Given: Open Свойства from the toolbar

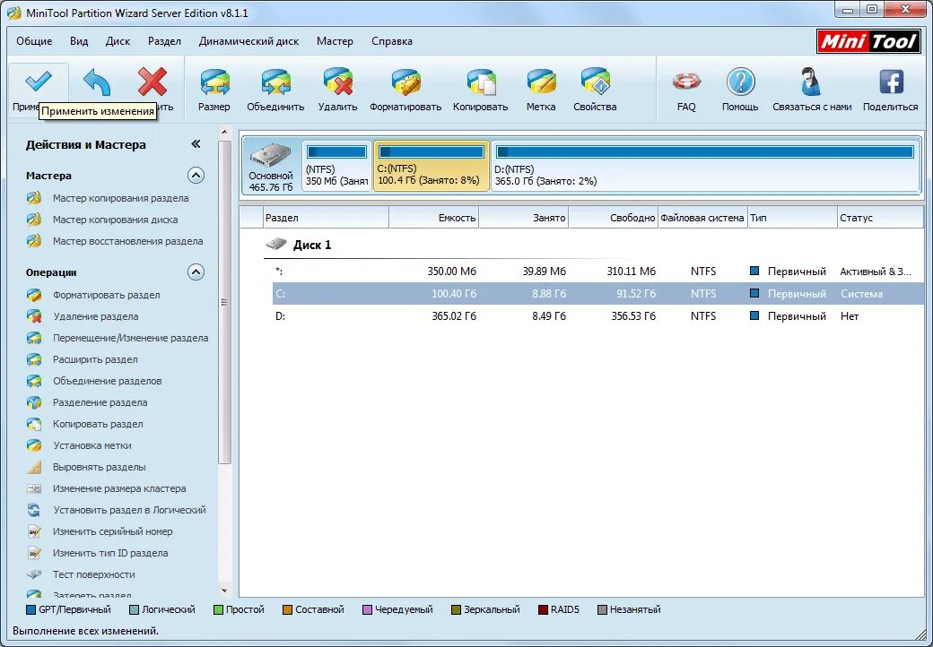Looking at the screenshot, I should (595, 82).
